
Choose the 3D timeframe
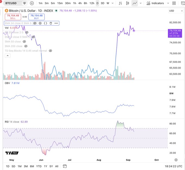click(x=102, y=3)
